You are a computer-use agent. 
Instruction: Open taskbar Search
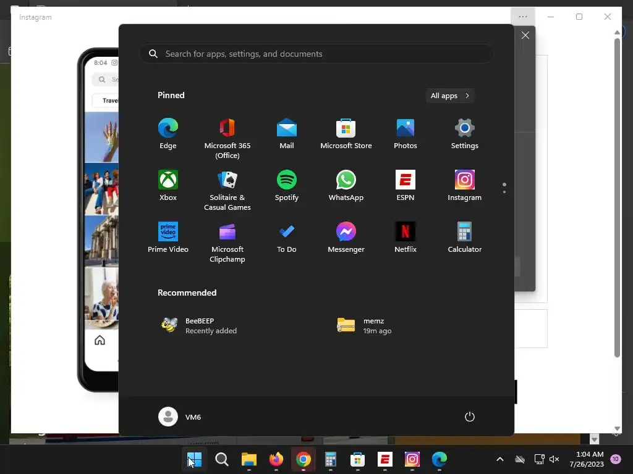tap(222, 459)
